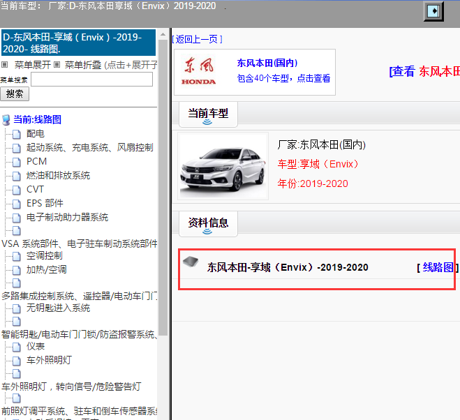
Task: Click the sidebar vertical scrollbar thumb
Action: click(163, 188)
